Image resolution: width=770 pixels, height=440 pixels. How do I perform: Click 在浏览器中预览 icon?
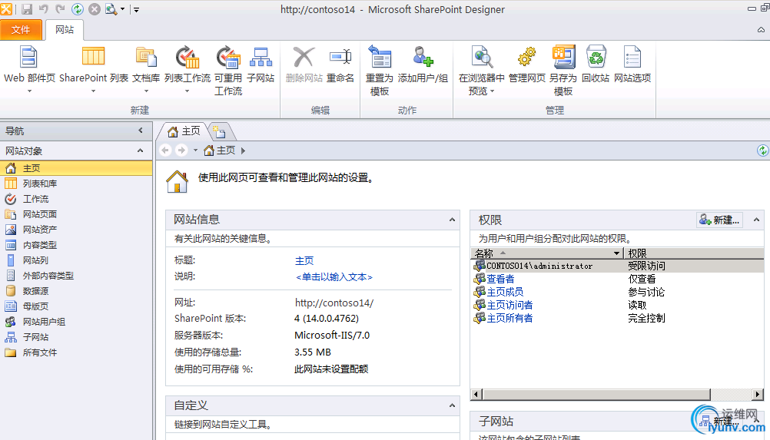point(482,57)
